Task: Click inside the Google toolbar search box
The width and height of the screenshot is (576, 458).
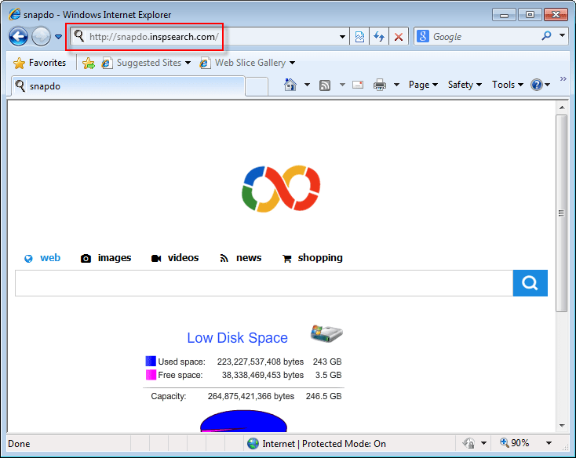Action: (485, 37)
